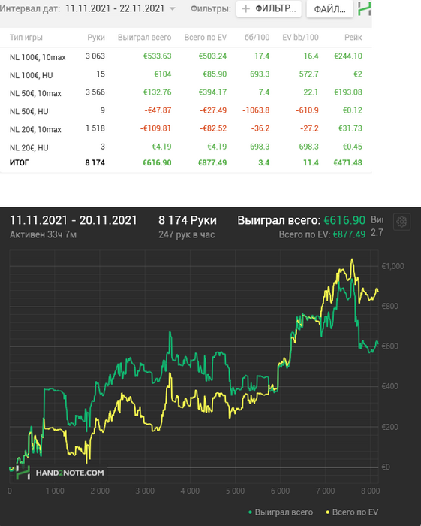
Task: Sort by Рейк column header
Action: [x=353, y=38]
